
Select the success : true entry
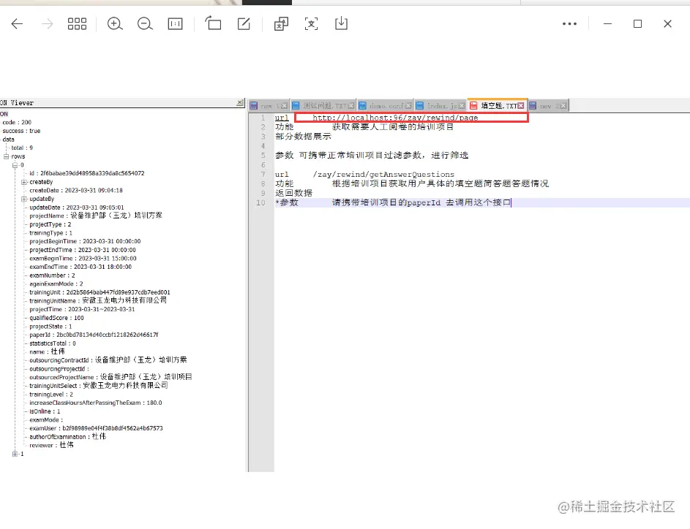[x=21, y=131]
